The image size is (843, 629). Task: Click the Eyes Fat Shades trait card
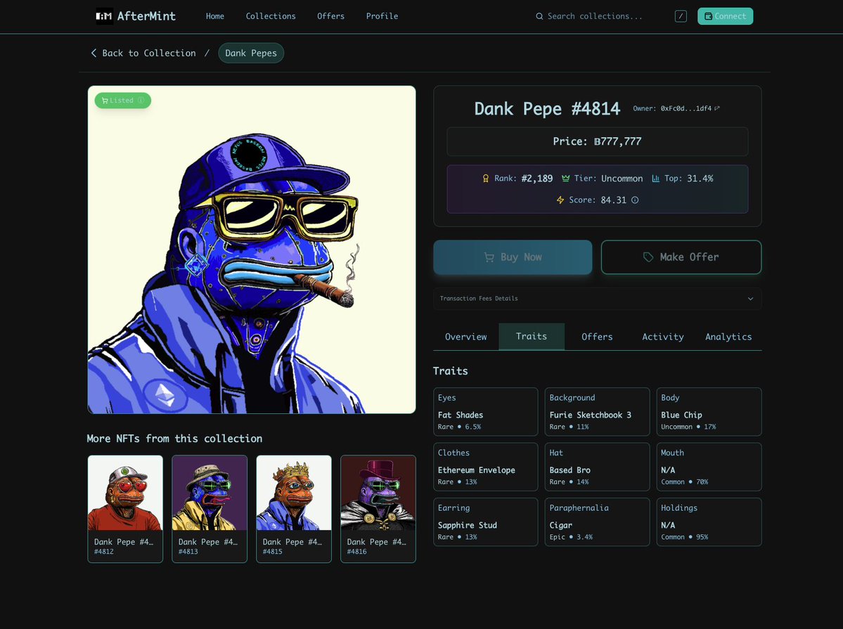click(485, 412)
